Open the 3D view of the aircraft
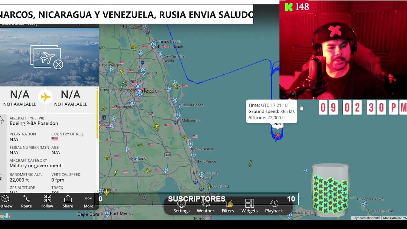Image resolution: width=407 pixels, height=229 pixels. click(x=6, y=202)
